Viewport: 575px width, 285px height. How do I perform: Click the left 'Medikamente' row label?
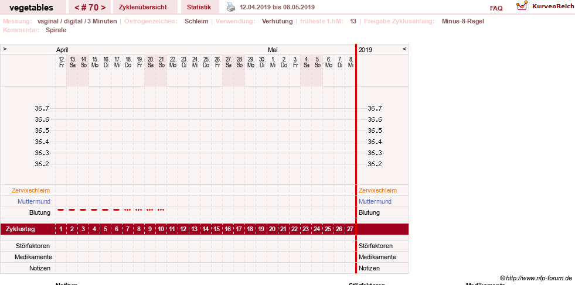tap(33, 257)
